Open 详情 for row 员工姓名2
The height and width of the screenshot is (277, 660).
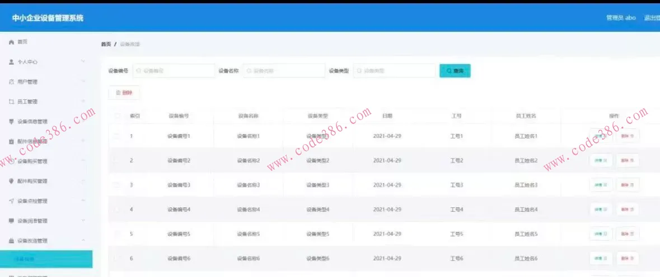601,160
